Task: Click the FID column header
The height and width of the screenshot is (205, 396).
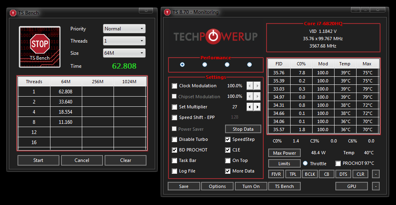Action: [x=279, y=64]
